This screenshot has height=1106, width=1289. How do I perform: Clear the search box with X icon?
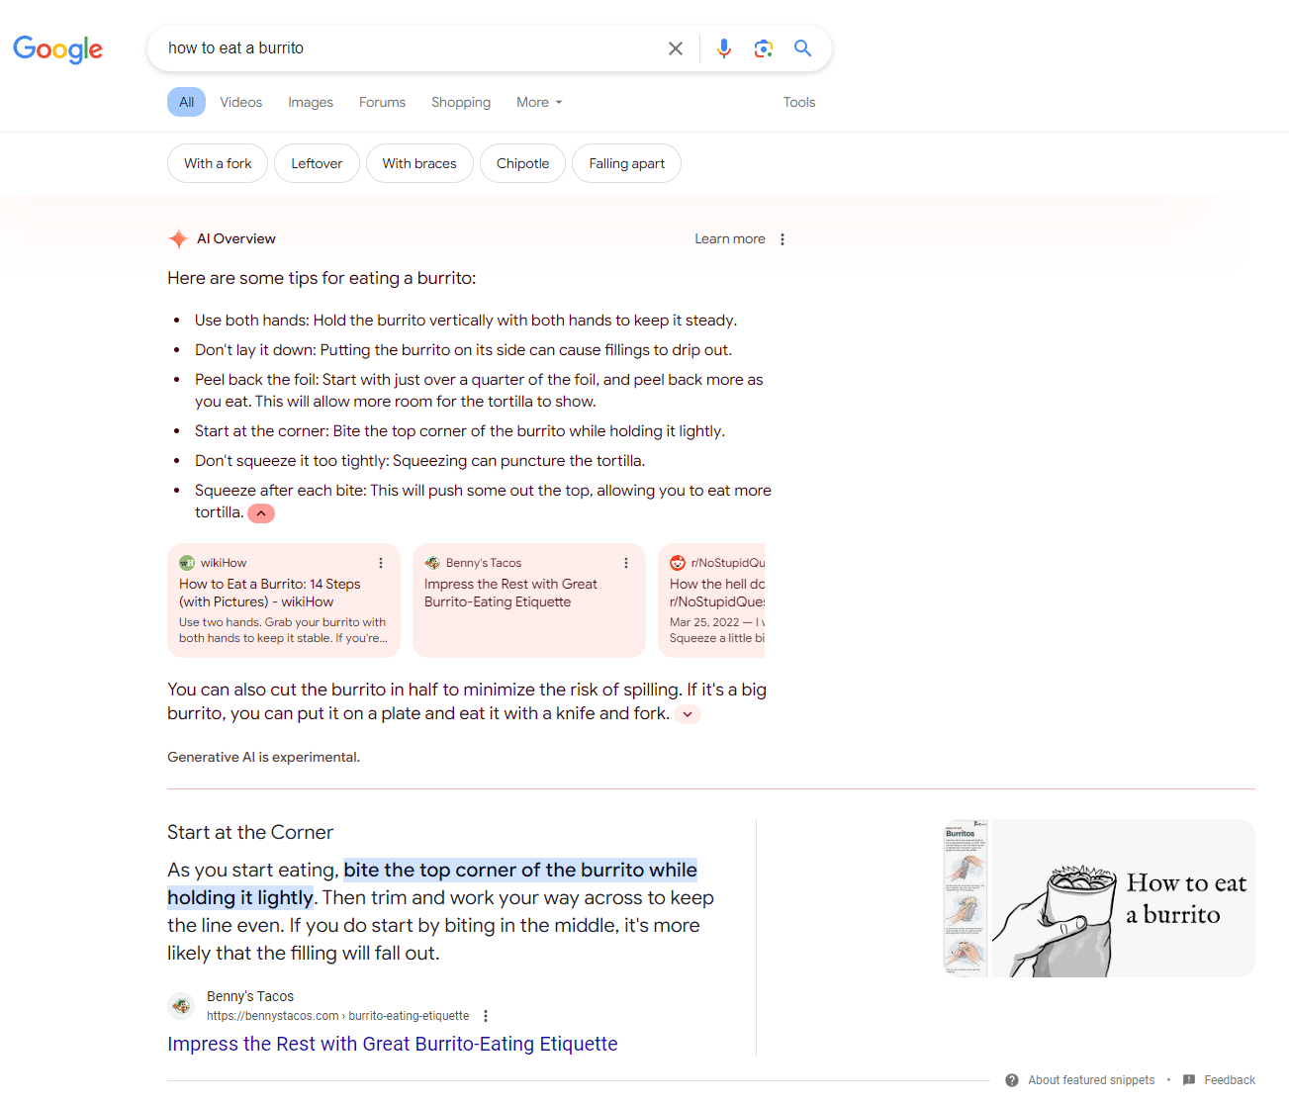[x=676, y=48]
